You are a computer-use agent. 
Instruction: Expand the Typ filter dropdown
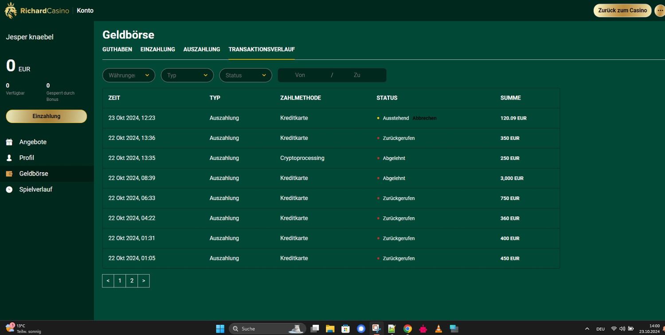coord(187,75)
